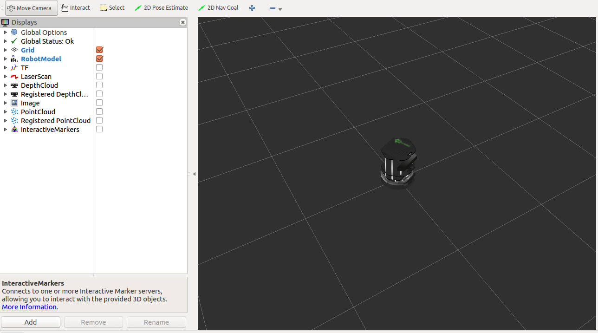
Task: Set a 2D Pose Estimate
Action: 161,7
